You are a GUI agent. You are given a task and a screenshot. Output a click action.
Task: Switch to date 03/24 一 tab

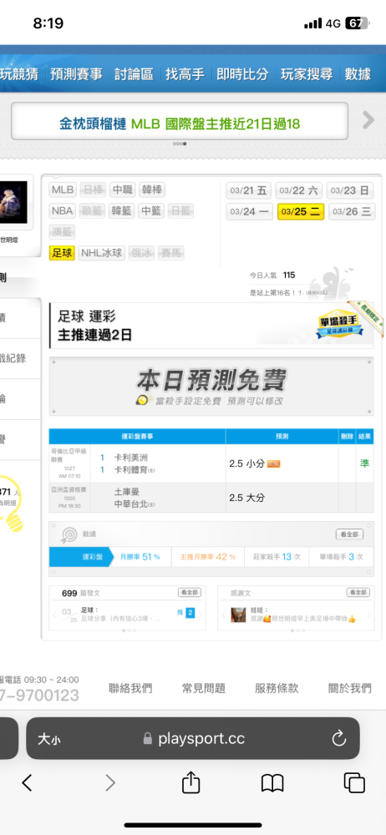tap(249, 211)
